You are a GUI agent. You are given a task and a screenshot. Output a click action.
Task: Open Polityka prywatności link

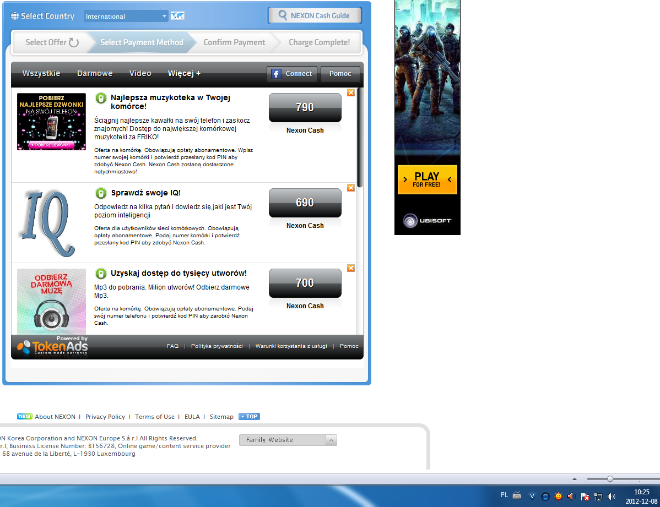(x=217, y=346)
